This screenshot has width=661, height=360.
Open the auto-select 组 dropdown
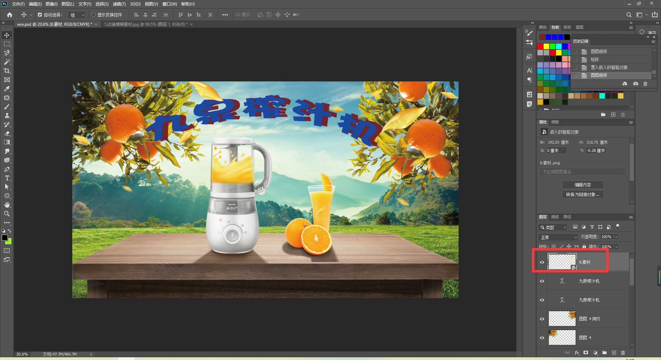pyautogui.click(x=77, y=15)
